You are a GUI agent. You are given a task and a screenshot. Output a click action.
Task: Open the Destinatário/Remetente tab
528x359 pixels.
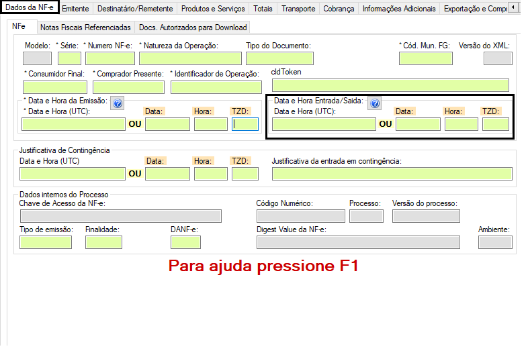[135, 9]
